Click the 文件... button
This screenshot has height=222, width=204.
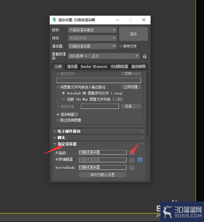tap(131, 73)
